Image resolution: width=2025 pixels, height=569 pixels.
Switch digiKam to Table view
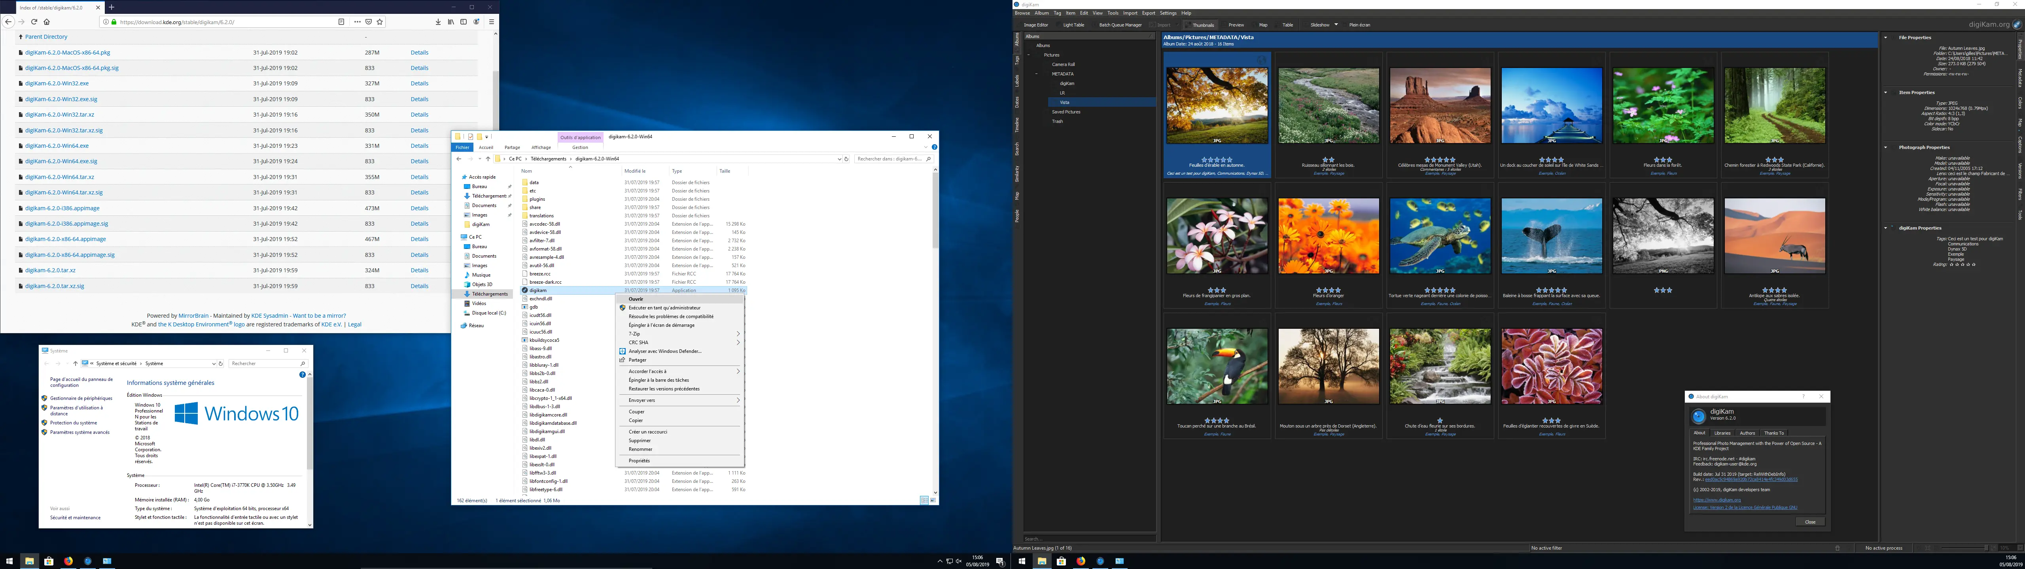[x=1287, y=24]
